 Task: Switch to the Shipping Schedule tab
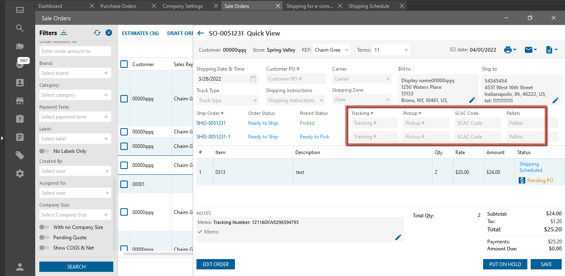[x=369, y=6]
